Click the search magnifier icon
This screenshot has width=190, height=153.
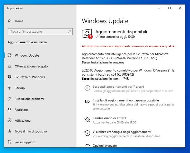click(69, 32)
